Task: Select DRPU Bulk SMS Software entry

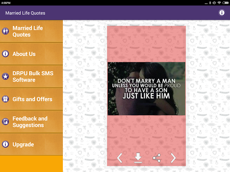Action: pyautogui.click(x=31, y=77)
